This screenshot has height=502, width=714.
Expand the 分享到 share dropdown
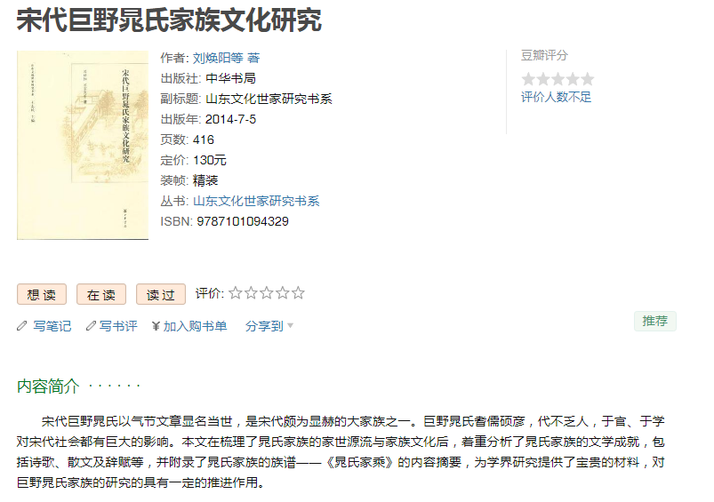pos(269,326)
